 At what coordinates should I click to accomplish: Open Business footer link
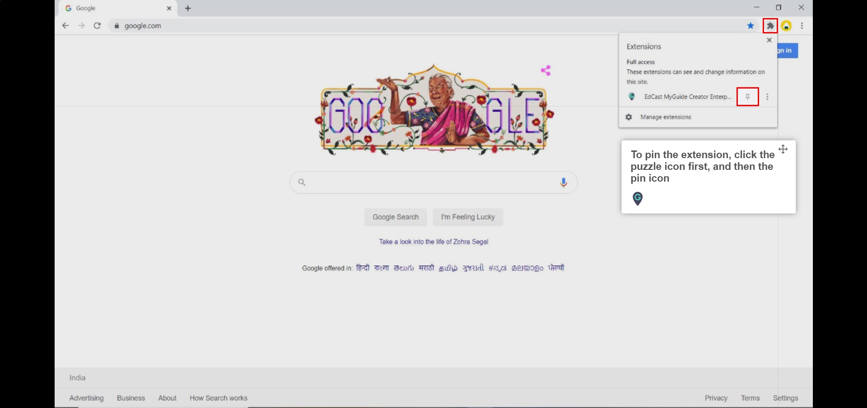click(131, 398)
